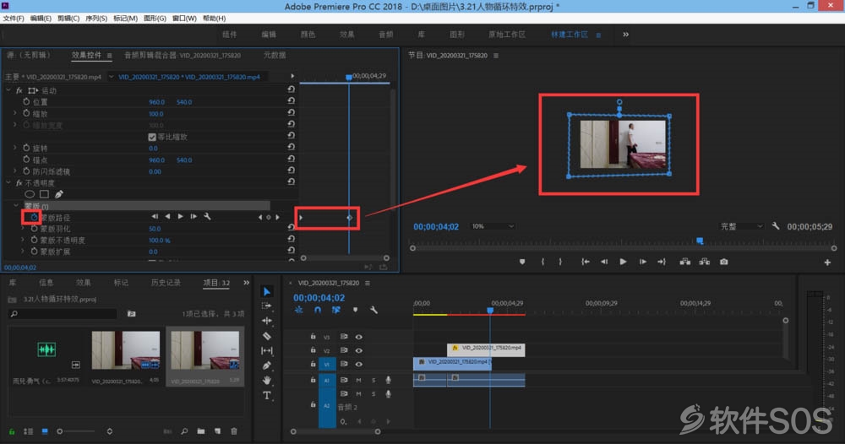Click Lift button in Program monitor
The height and width of the screenshot is (444, 845).
(685, 262)
